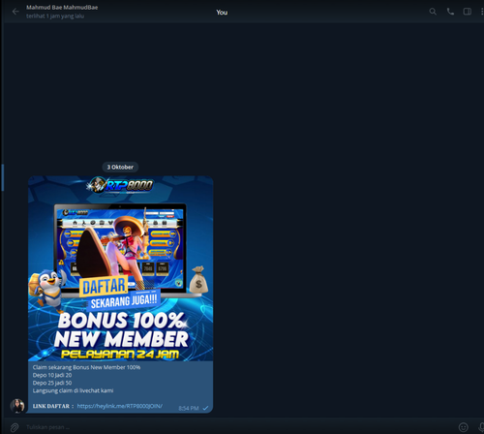This screenshot has width=484, height=434.
Task: Open the emoji picker smiley icon
Action: (463, 427)
